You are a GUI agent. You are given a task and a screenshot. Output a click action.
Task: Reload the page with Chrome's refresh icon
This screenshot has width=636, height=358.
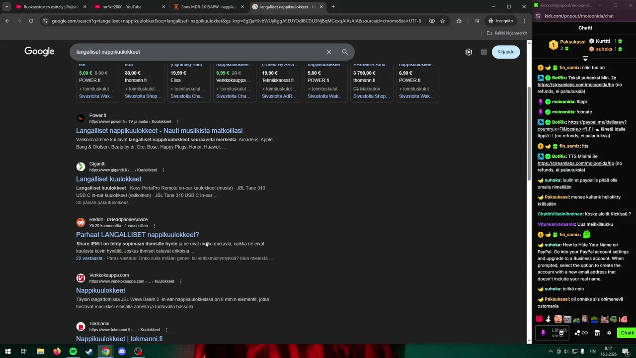(x=31, y=21)
